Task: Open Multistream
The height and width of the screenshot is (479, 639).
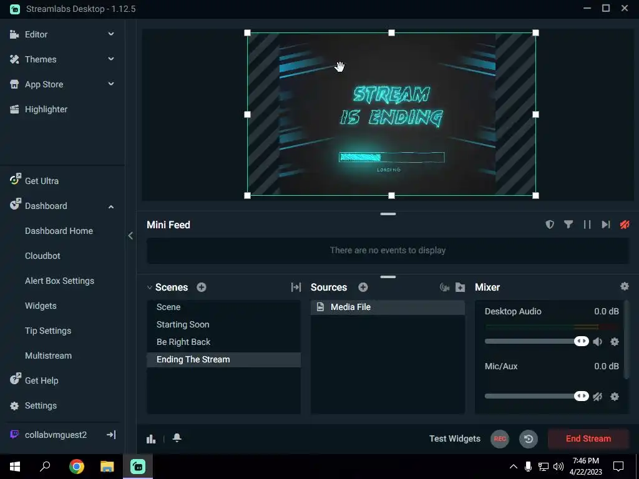Action: (48, 356)
